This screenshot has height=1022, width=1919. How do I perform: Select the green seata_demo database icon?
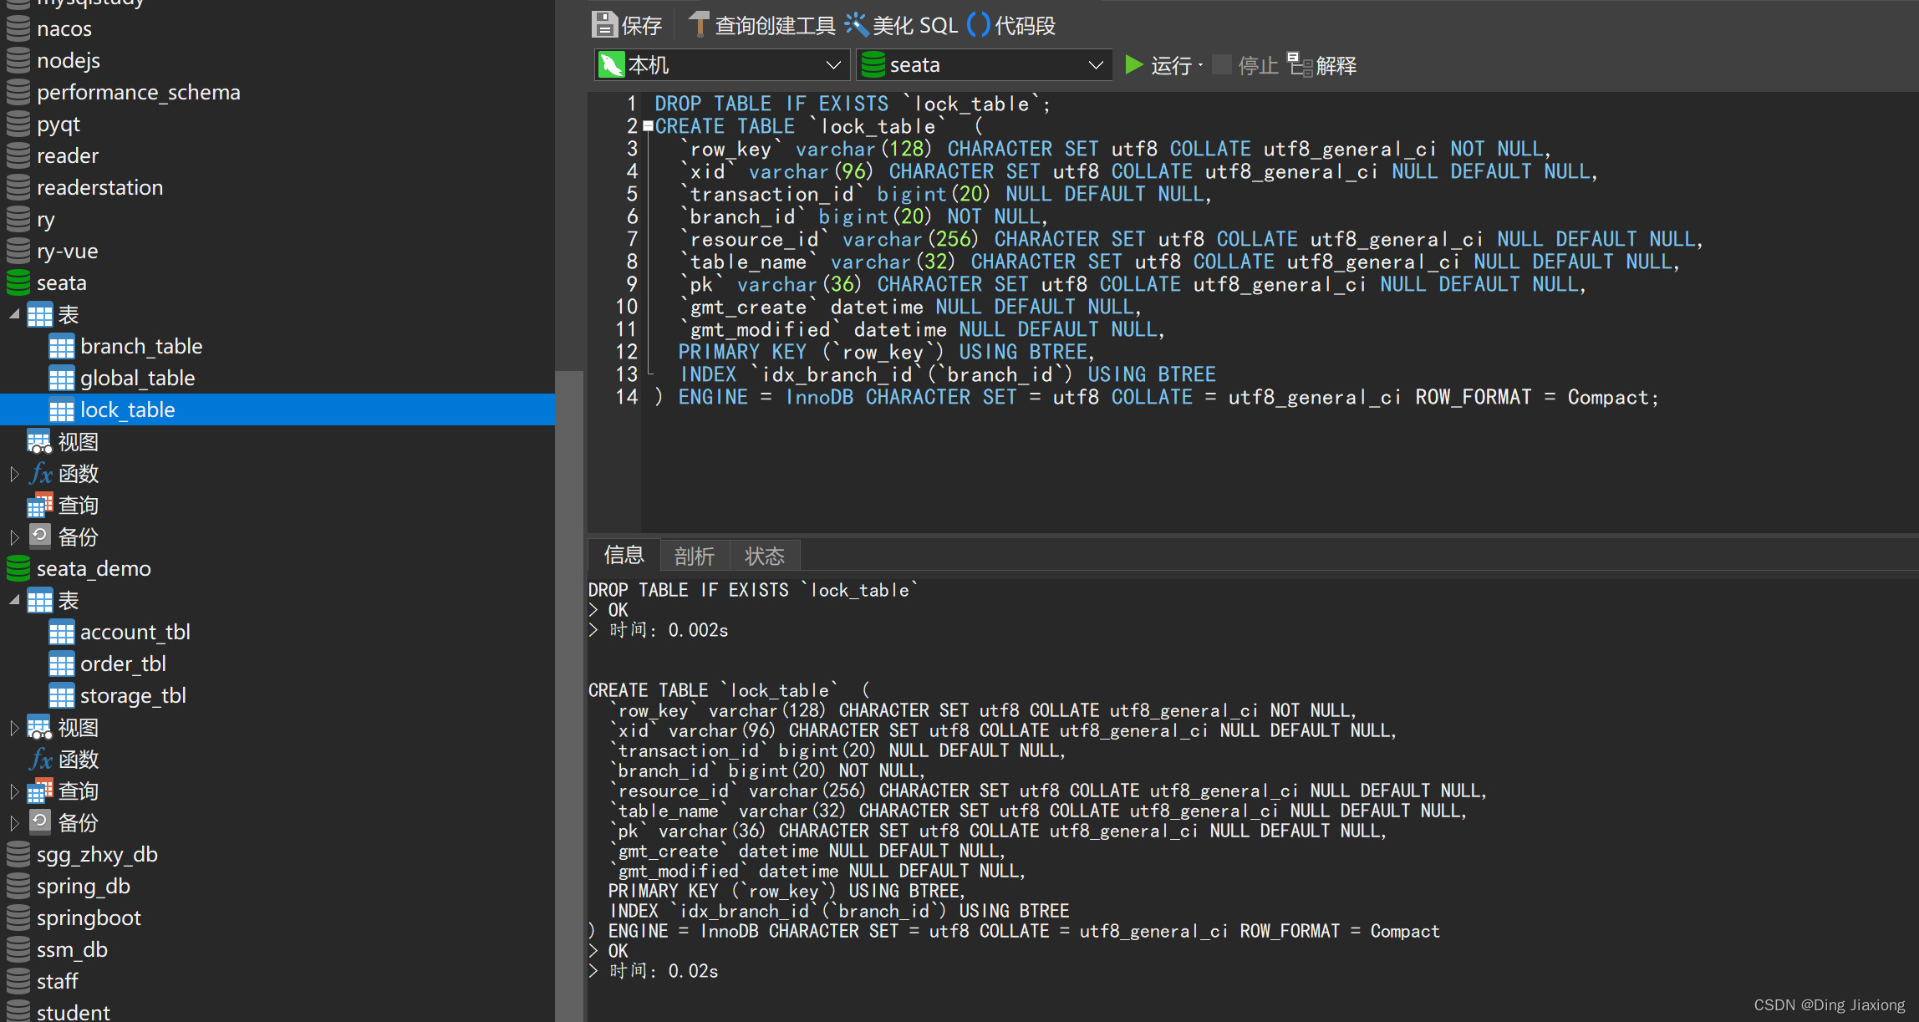(18, 569)
